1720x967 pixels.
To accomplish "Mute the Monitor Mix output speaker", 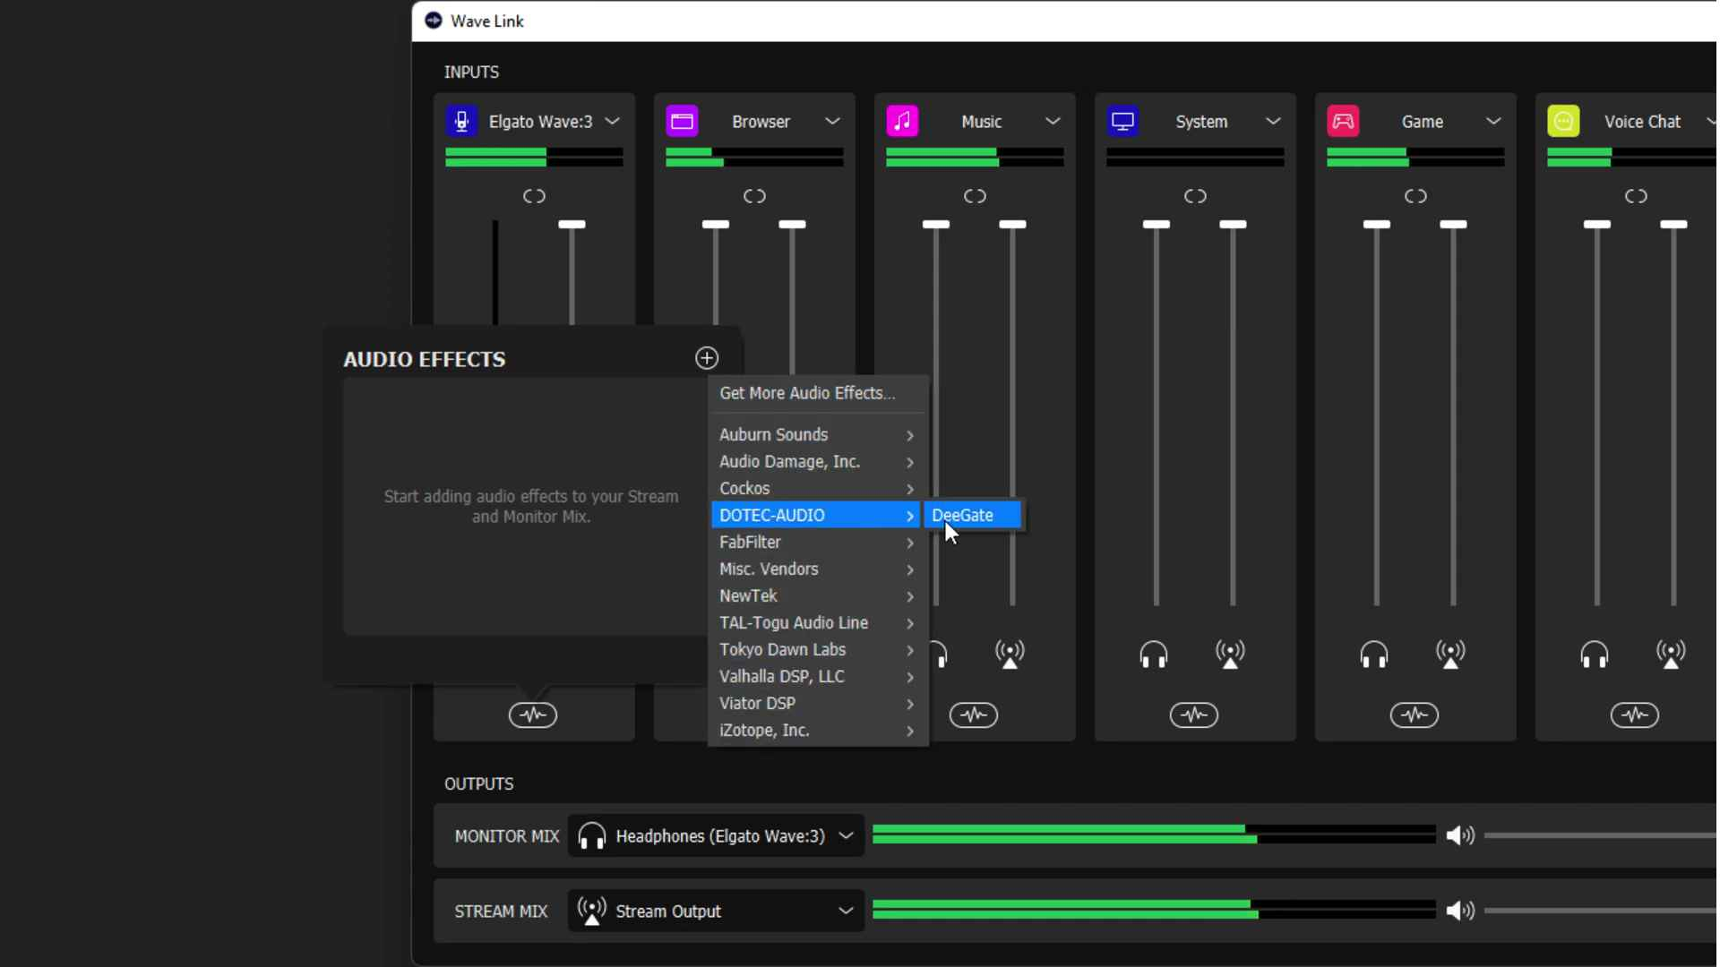I will click(1460, 835).
